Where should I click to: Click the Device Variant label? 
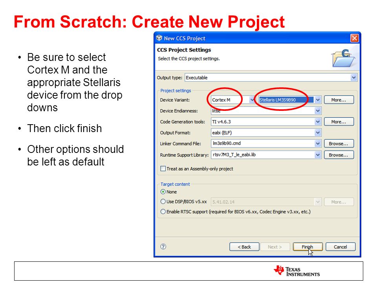(x=175, y=100)
